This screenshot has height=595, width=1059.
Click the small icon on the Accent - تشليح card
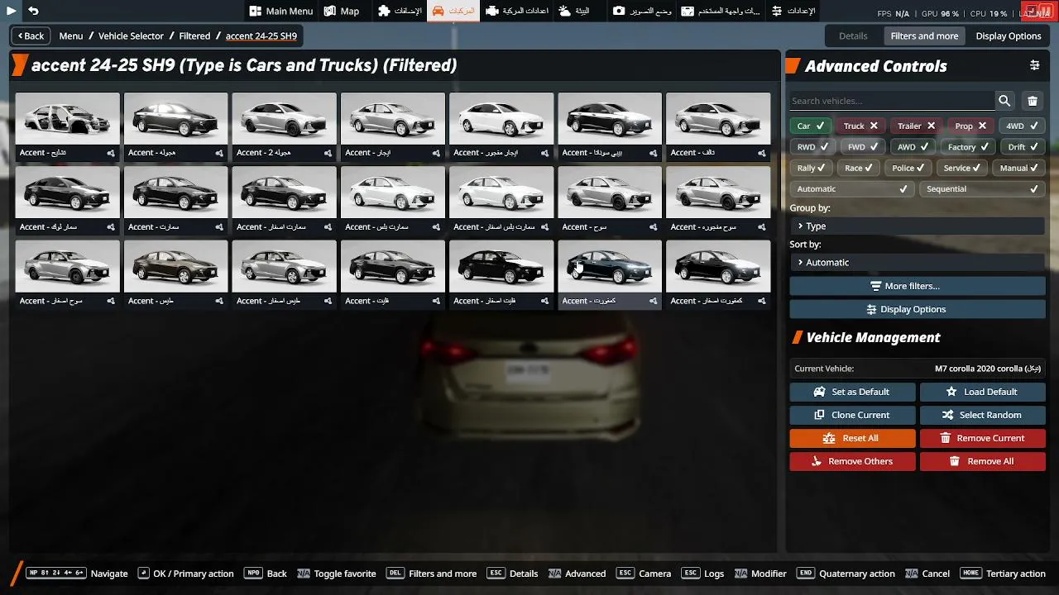tap(111, 153)
